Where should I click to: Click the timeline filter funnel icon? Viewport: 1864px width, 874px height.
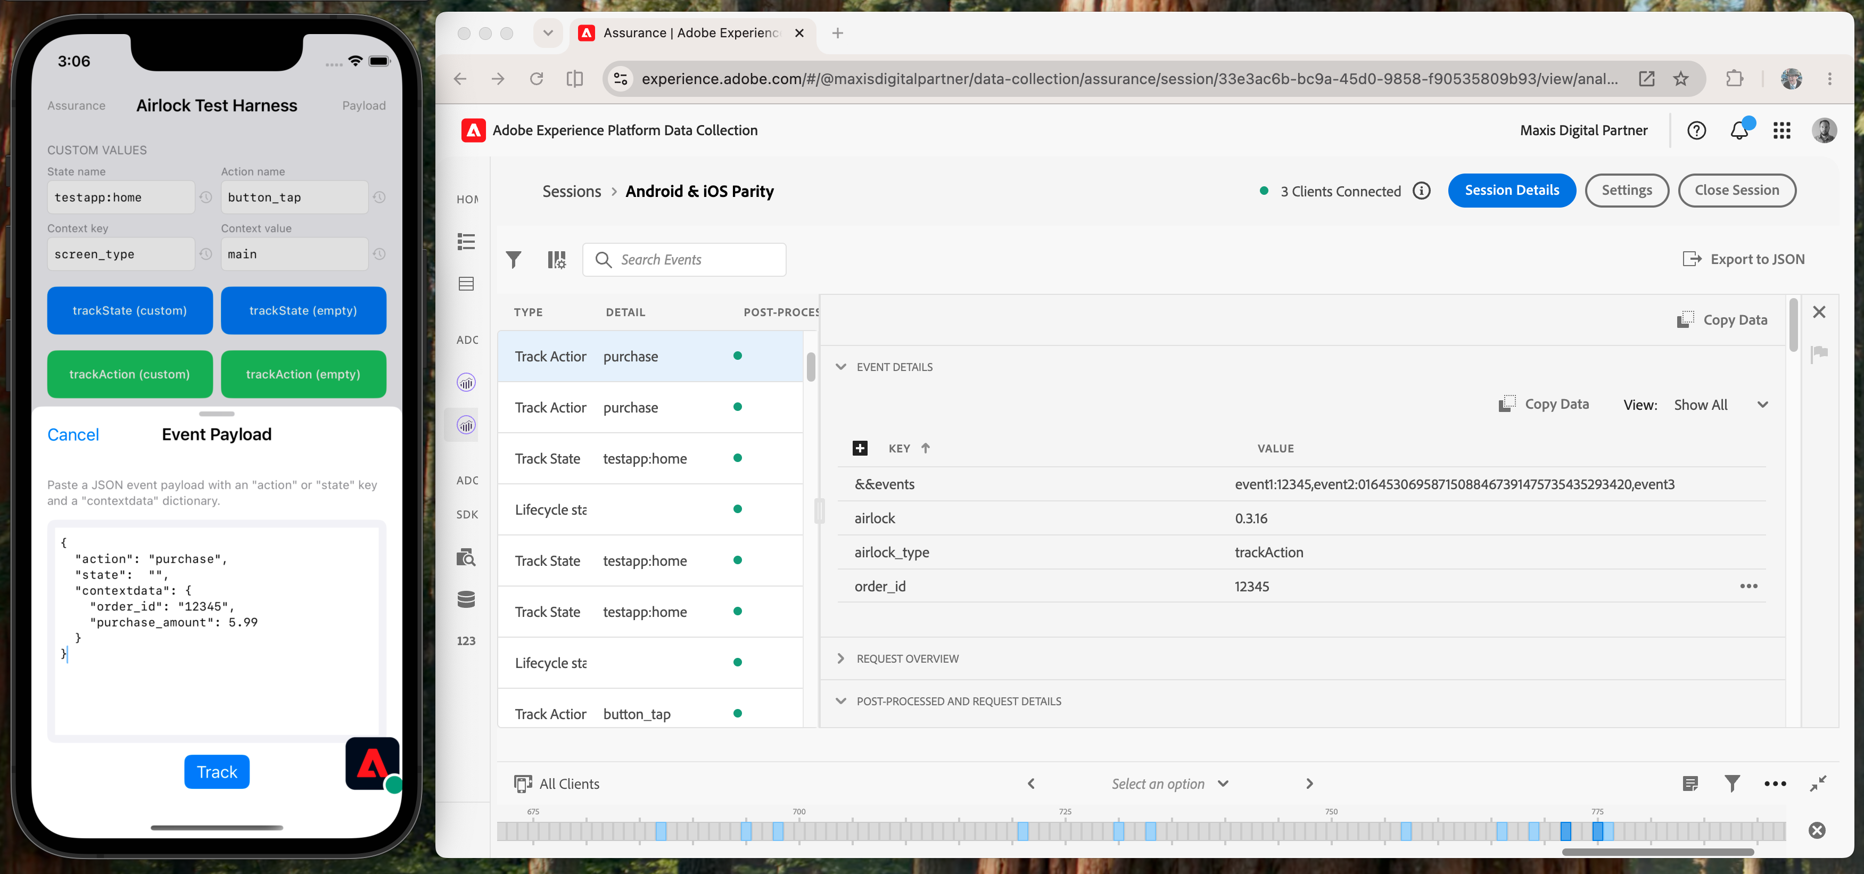(1733, 784)
